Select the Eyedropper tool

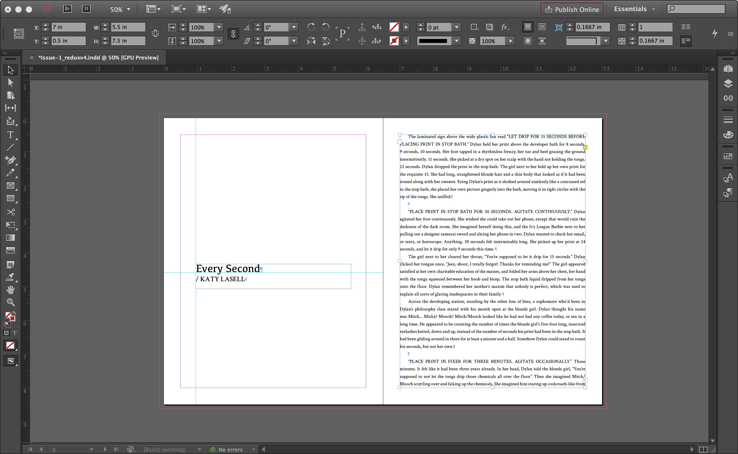(10, 277)
